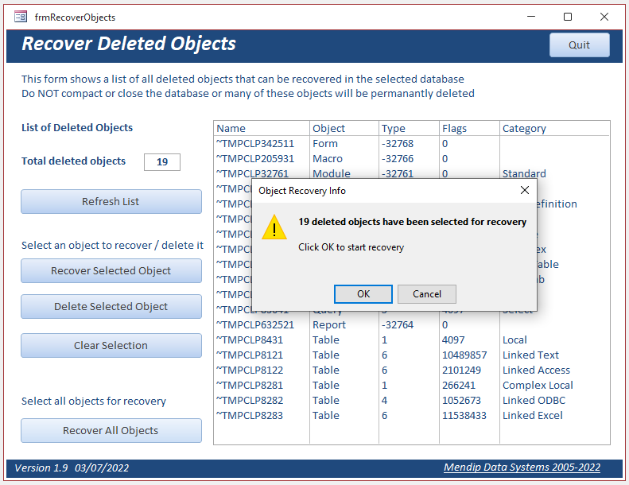
Task: Click the Total deleted objects field showing 19
Action: pyautogui.click(x=162, y=162)
